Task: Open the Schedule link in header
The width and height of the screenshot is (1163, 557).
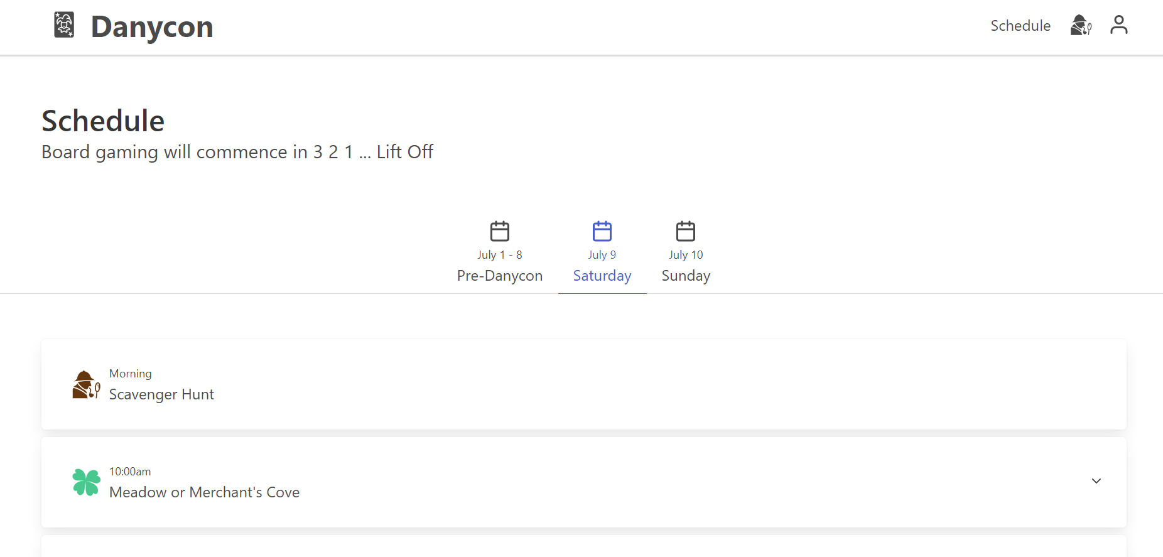Action: coord(1020,26)
